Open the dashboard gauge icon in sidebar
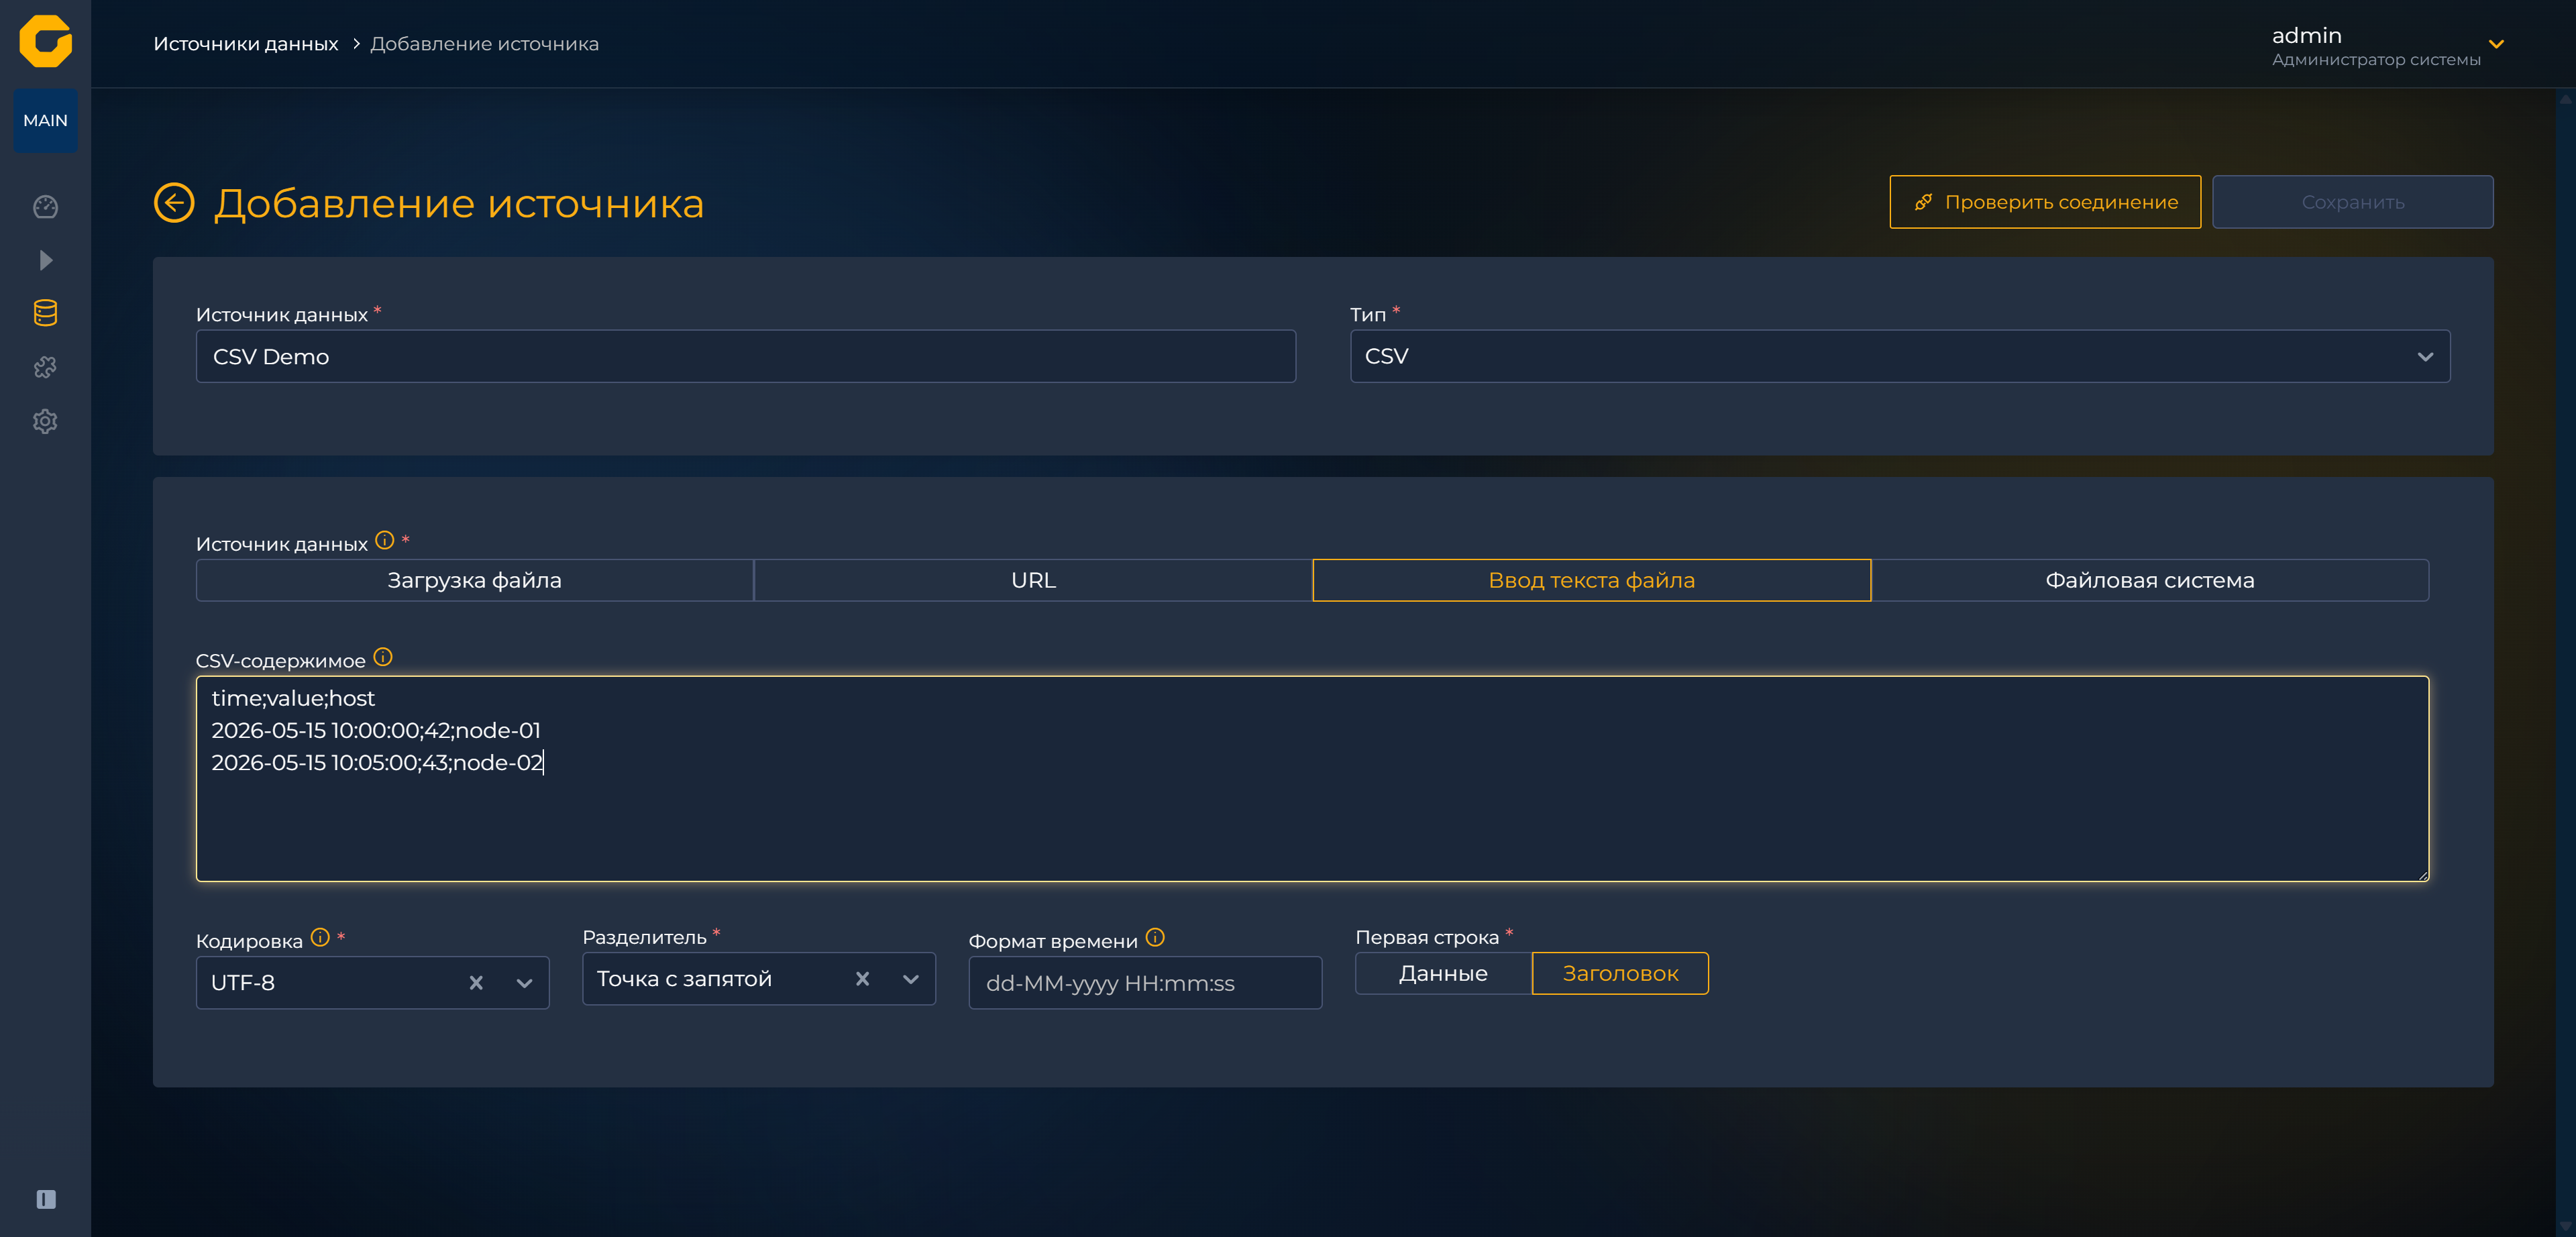This screenshot has height=1237, width=2576. pos(45,207)
